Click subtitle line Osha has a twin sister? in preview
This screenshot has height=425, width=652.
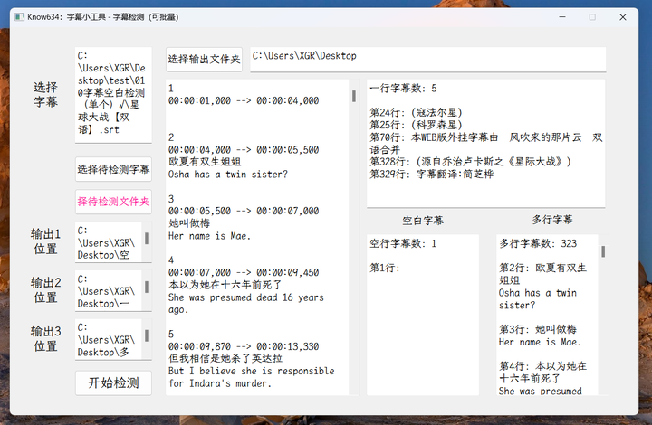(228, 175)
